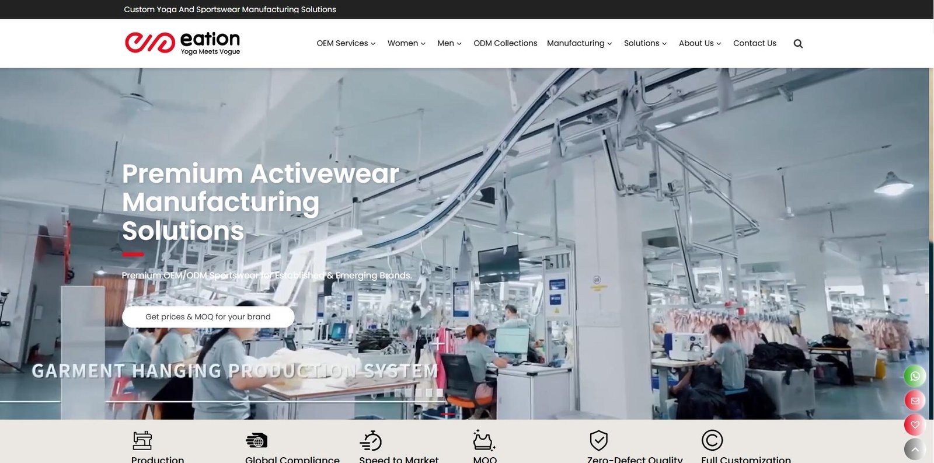
Task: Open the Manufacturing dropdown menu
Action: [x=579, y=43]
